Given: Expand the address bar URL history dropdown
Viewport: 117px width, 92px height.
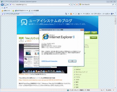Looking at the screenshot, I should click(69, 5).
